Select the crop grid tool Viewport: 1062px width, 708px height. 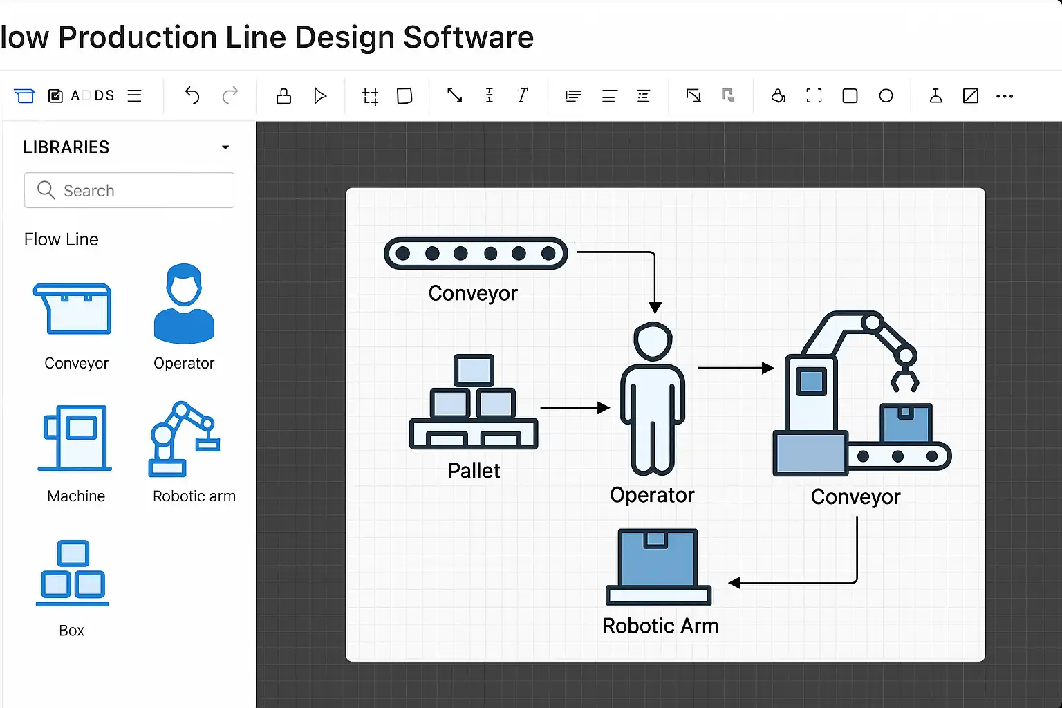tap(370, 96)
